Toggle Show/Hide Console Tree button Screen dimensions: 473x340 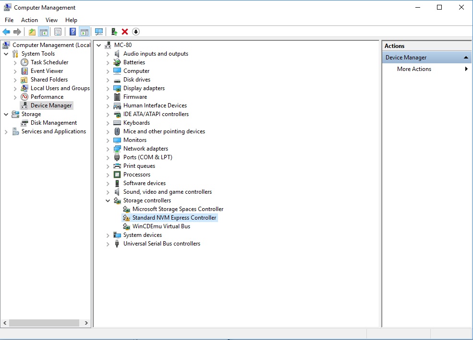43,32
